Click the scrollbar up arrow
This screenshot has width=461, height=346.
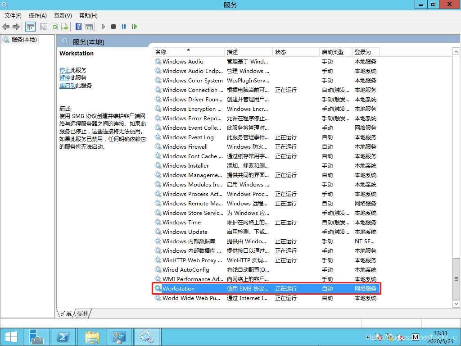[x=456, y=52]
